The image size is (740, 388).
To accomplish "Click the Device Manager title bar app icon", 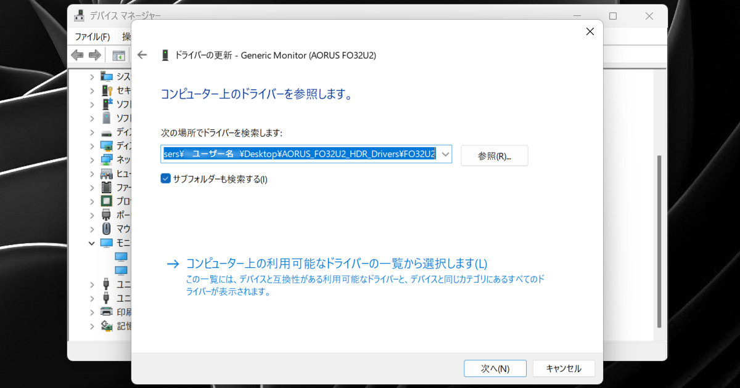I will point(80,15).
